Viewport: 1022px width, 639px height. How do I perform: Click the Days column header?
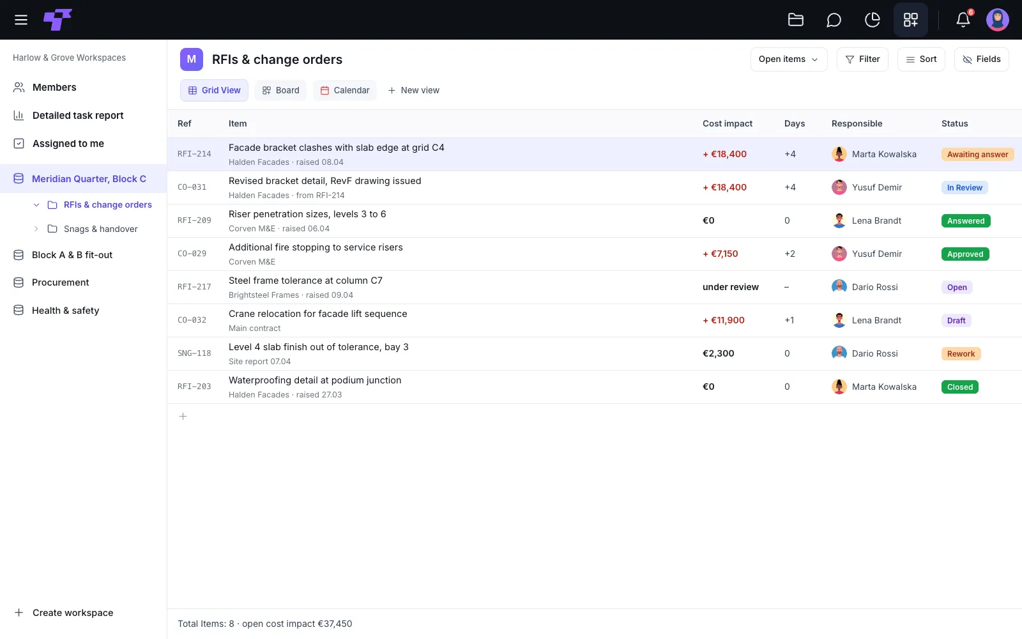[795, 124]
